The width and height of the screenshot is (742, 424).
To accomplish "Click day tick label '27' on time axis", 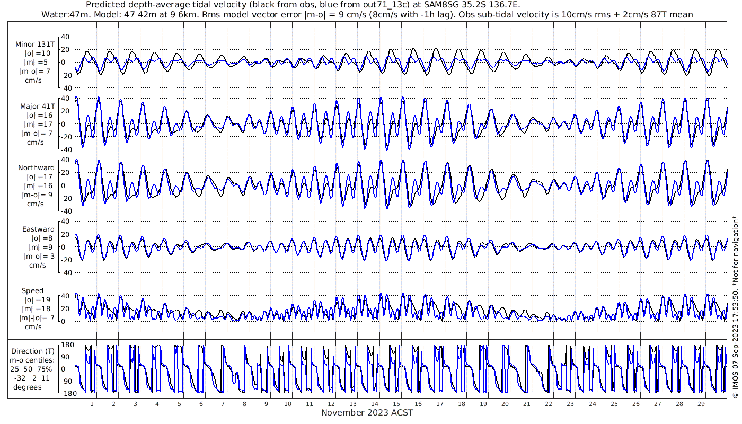I will point(657,403).
